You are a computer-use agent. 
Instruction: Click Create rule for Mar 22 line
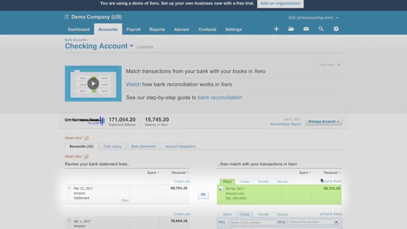182,181
